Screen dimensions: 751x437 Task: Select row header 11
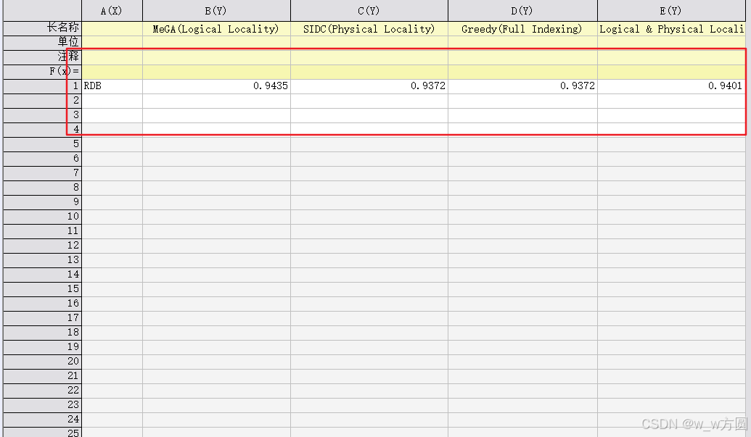point(42,231)
